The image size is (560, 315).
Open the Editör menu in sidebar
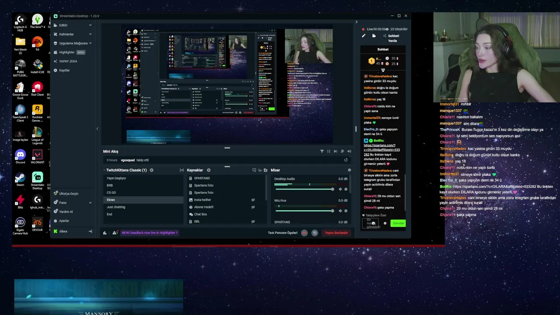63,25
